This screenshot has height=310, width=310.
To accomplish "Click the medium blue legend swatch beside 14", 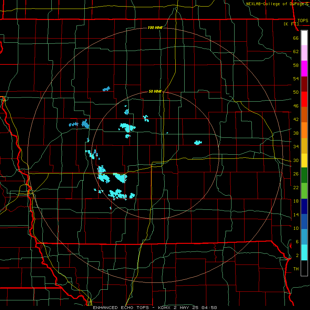I will (304, 221).
